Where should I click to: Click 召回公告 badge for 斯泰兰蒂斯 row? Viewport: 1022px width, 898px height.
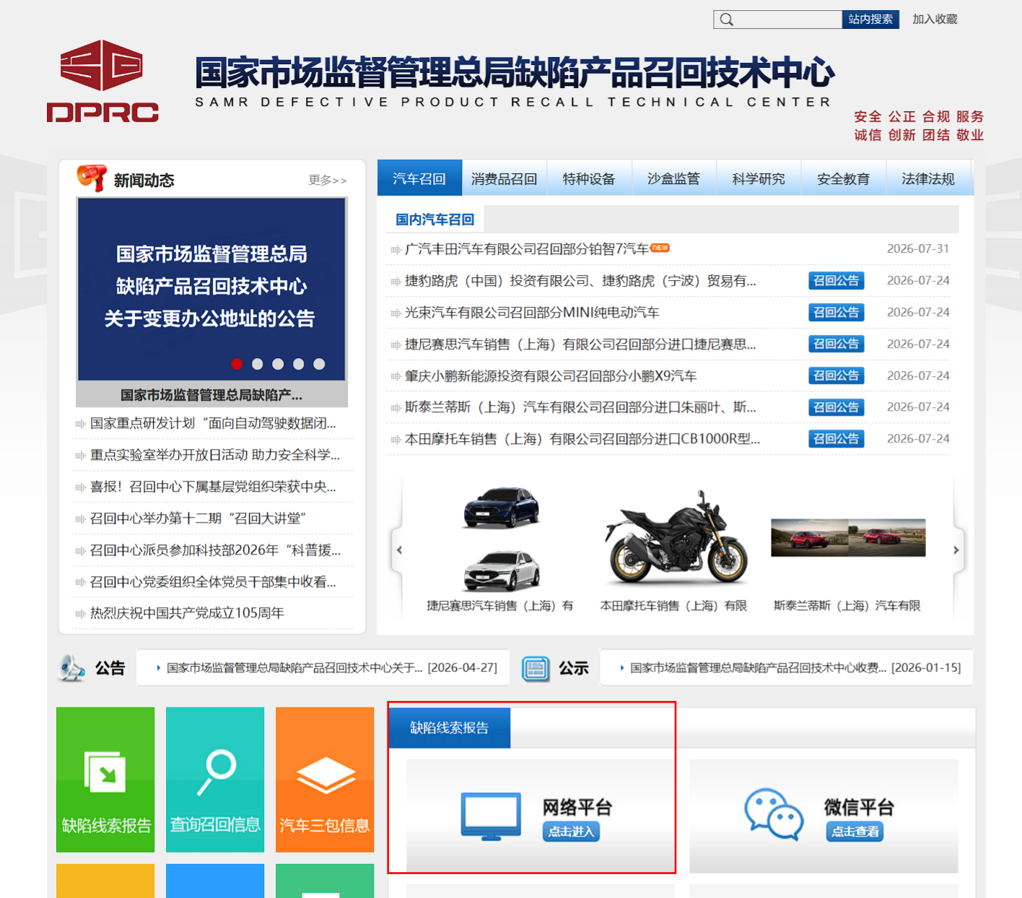[x=837, y=407]
